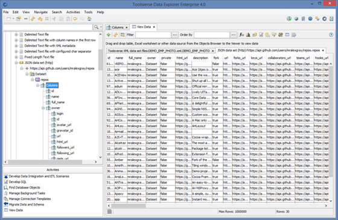Screen dimensions: 338x220
Task: Expand the Delimited Text file node
Action: (16, 34)
